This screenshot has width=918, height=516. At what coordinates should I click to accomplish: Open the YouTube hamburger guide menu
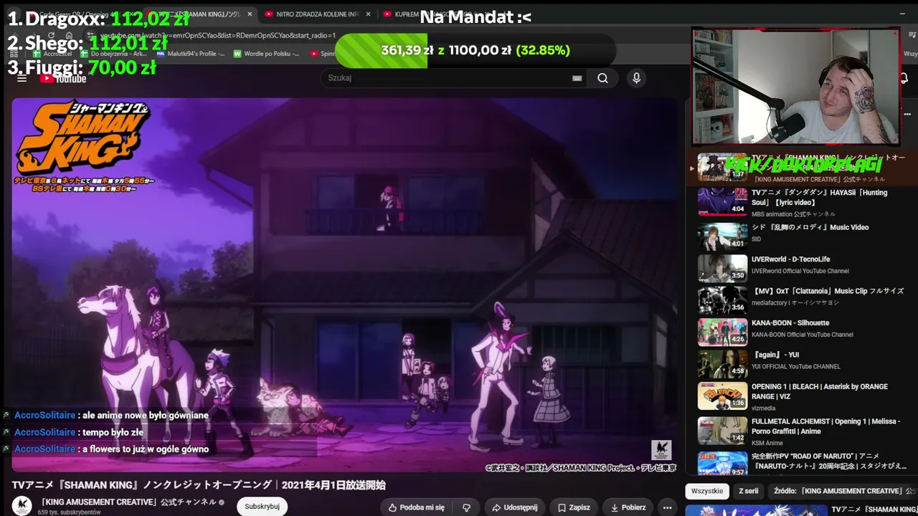(x=22, y=78)
